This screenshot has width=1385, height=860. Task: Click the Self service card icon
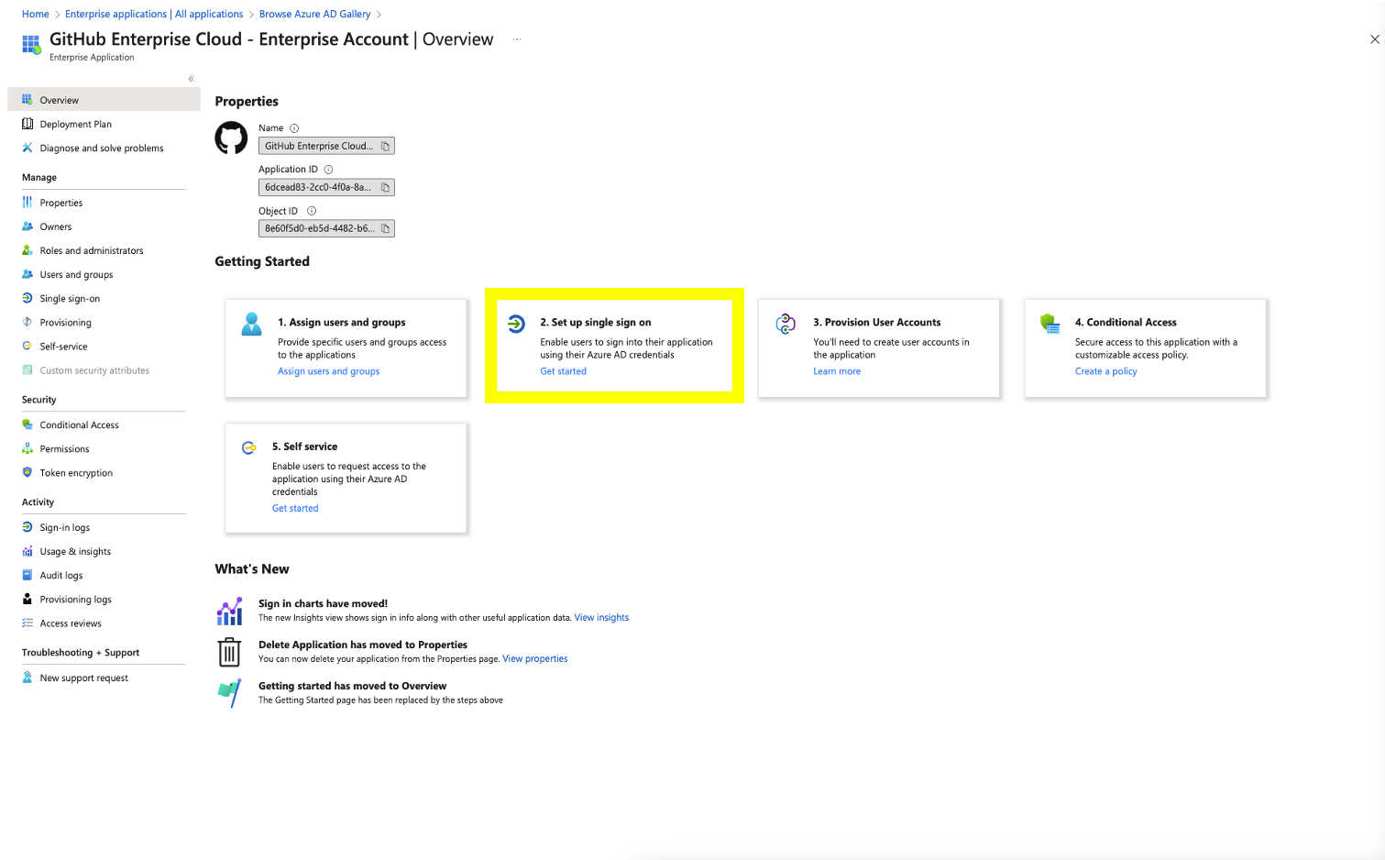point(248,447)
